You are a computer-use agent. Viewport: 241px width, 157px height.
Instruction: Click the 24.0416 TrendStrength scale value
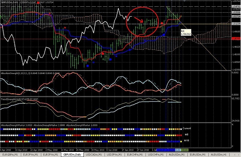pyautogui.click(x=236, y=121)
